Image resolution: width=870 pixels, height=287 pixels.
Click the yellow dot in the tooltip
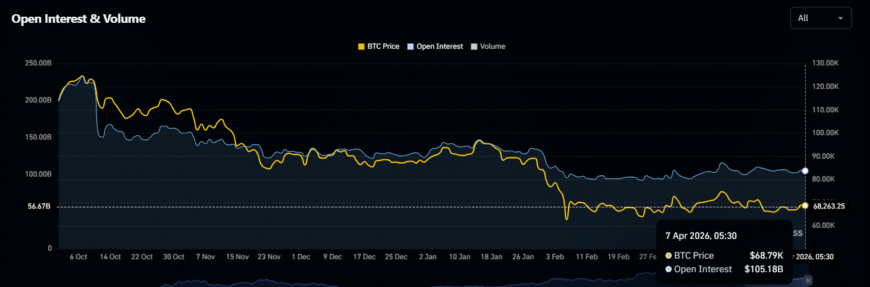pyautogui.click(x=669, y=256)
